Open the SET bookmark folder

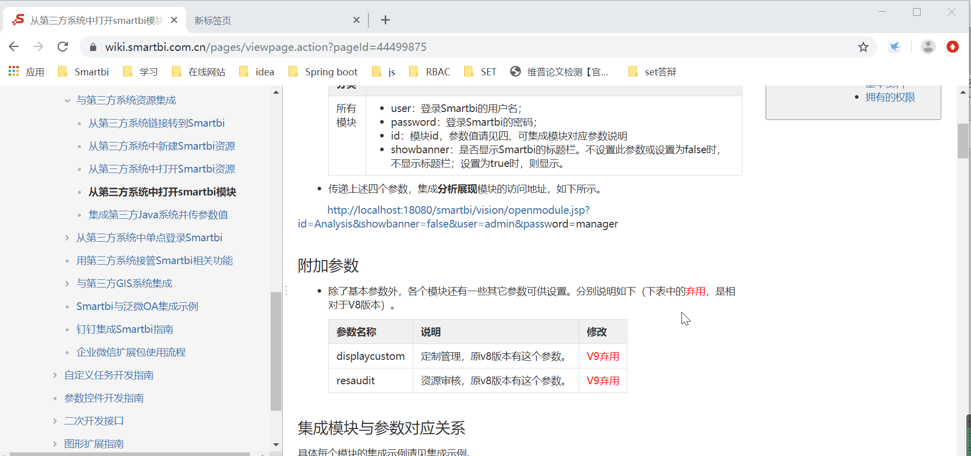480,72
